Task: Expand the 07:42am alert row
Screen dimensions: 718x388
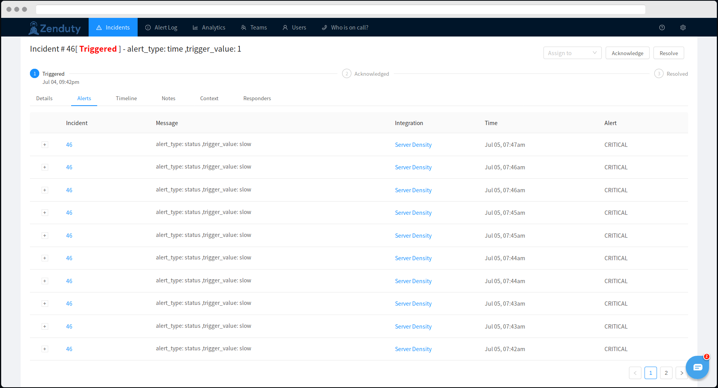Action: [45, 349]
